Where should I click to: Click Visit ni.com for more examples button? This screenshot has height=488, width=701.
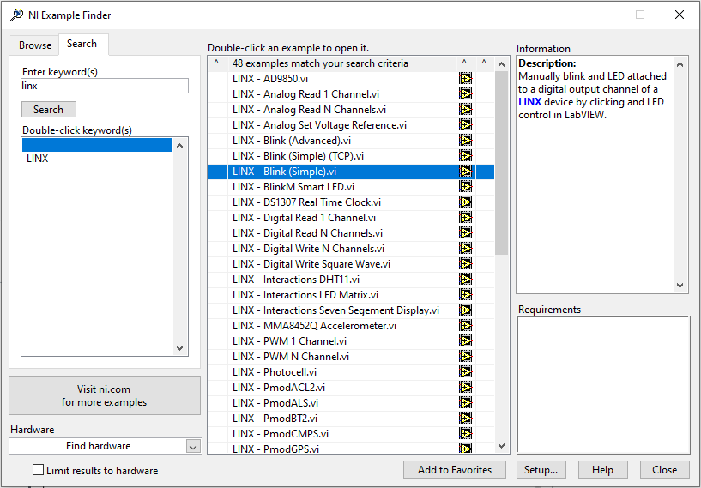[105, 395]
